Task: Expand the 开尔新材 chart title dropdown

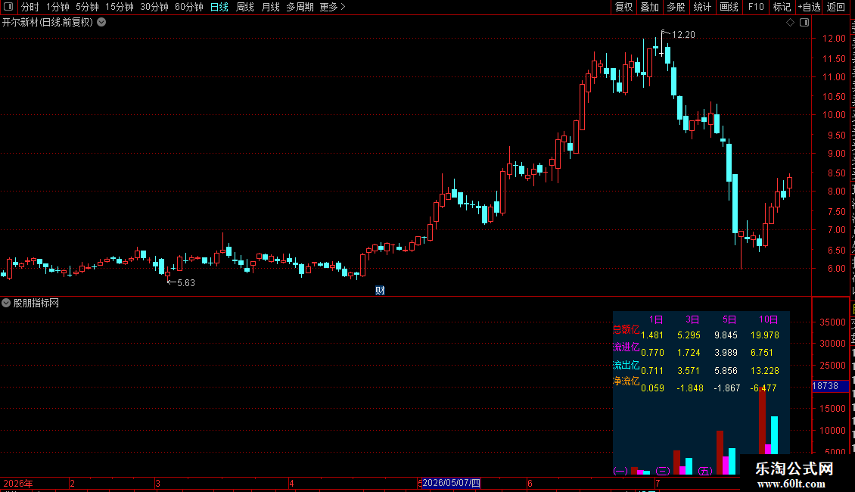Action: (x=101, y=23)
